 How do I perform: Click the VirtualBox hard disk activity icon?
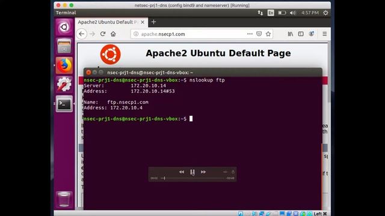point(241,214)
